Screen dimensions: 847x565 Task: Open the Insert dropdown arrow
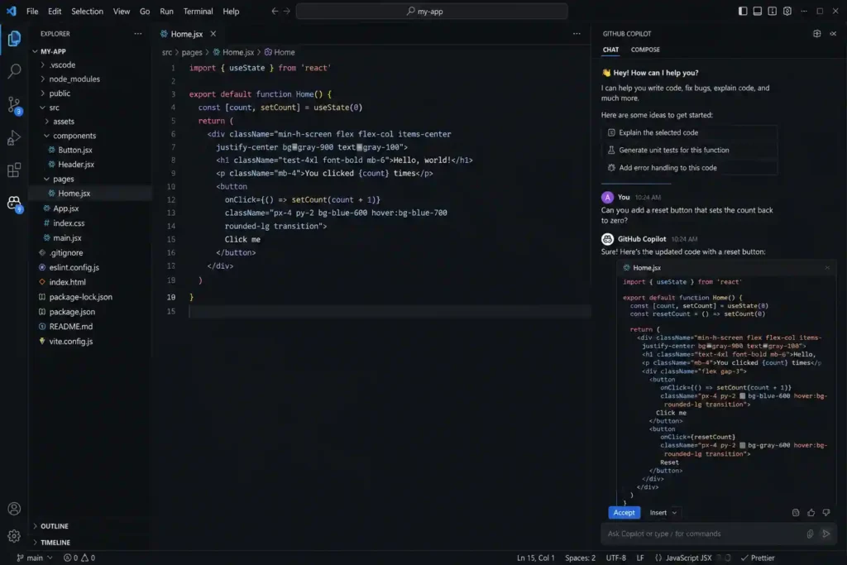click(674, 513)
